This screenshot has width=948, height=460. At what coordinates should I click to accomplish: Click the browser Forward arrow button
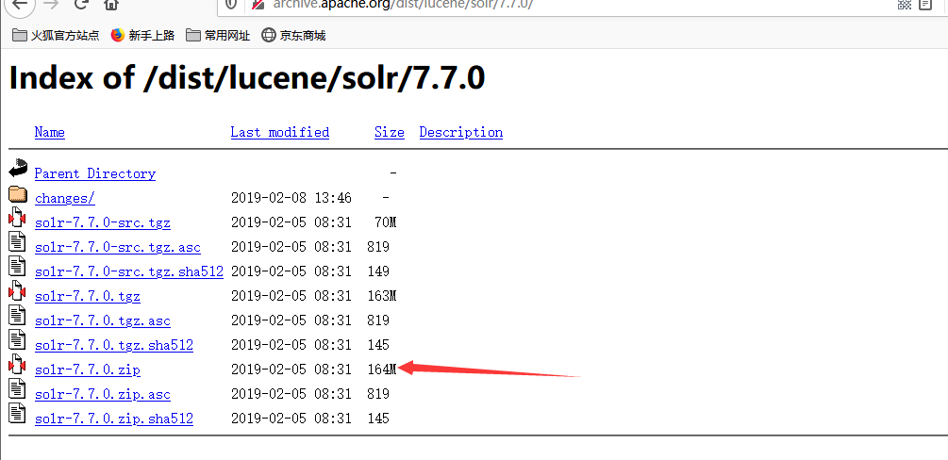point(51,4)
